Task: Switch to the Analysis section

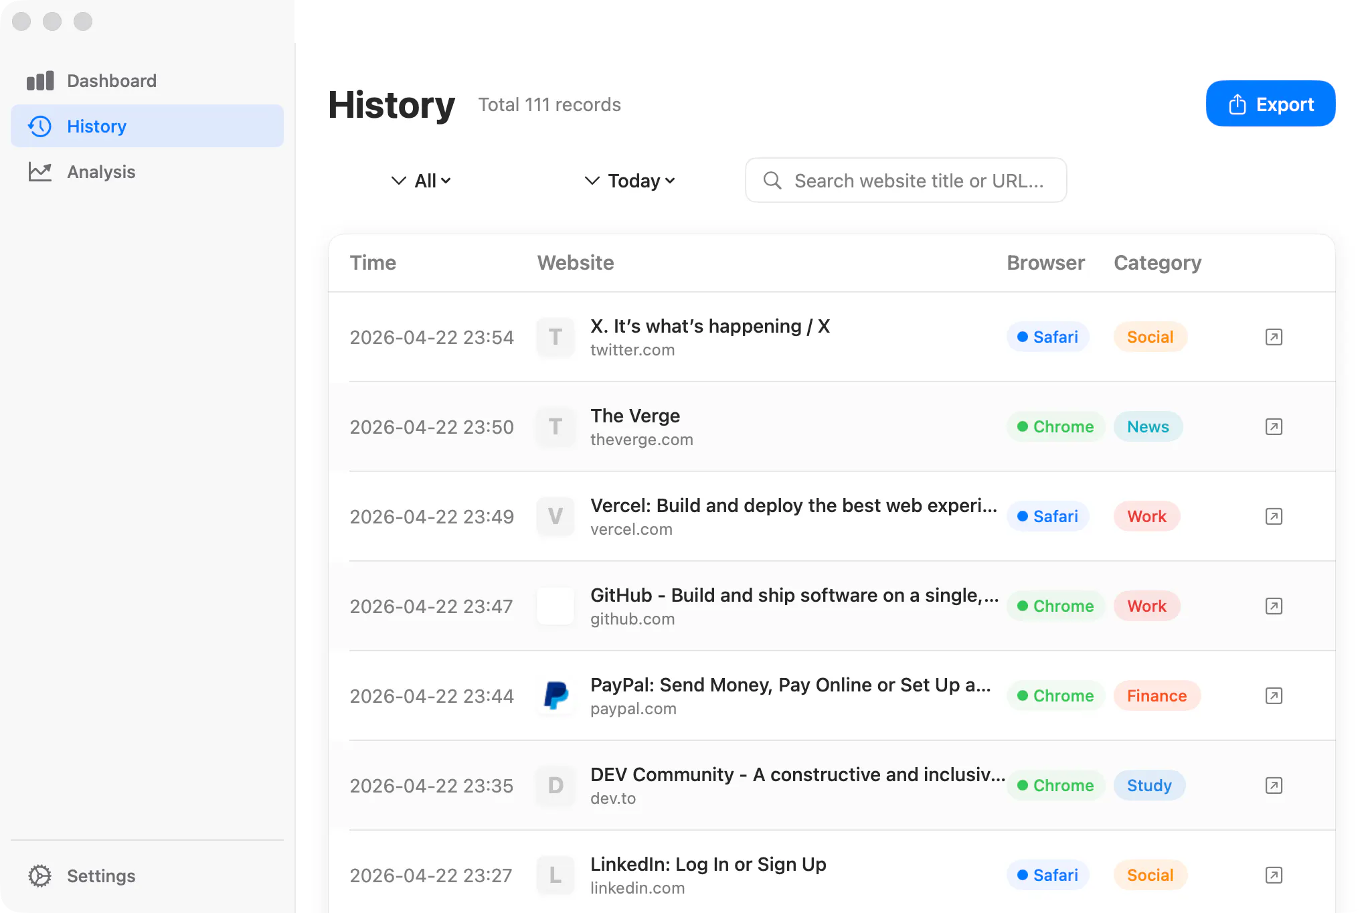Action: (x=147, y=172)
